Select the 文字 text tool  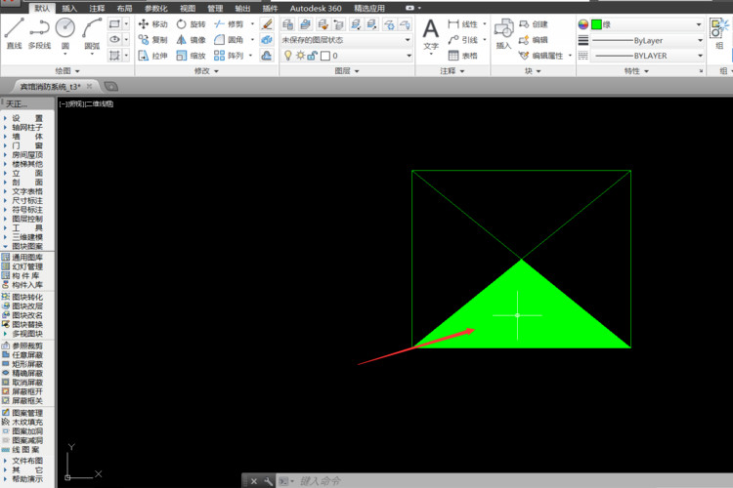coord(431,34)
